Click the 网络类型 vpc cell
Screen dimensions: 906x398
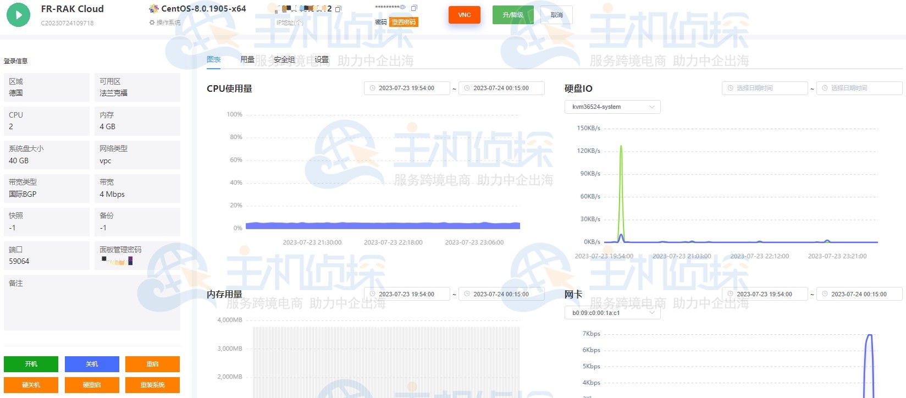(x=137, y=154)
